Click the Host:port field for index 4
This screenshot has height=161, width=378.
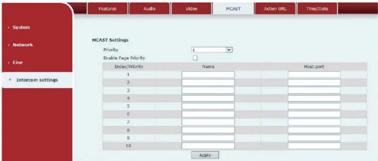[314, 98]
